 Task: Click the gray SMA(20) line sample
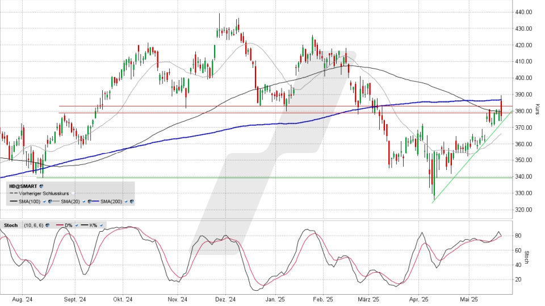coord(56,201)
